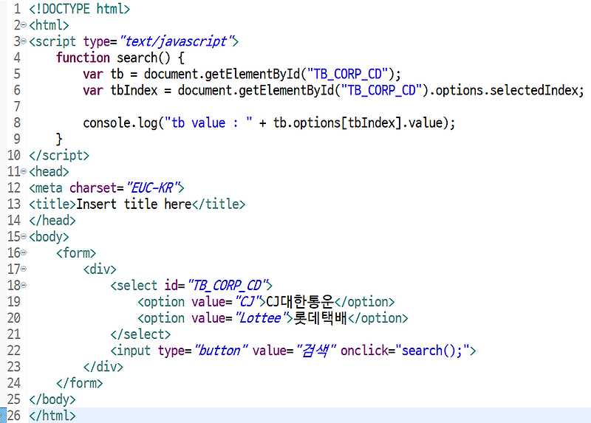Collapse the head fold marker on line 11
591x423 pixels.
tap(24, 171)
